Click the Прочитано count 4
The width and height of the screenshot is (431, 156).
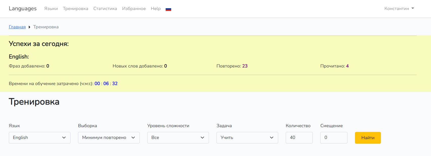[347, 66]
